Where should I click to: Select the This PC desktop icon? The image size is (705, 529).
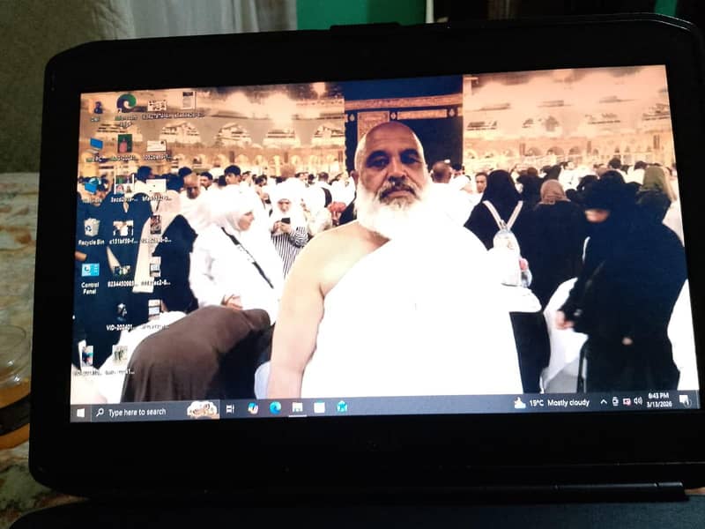click(x=95, y=149)
